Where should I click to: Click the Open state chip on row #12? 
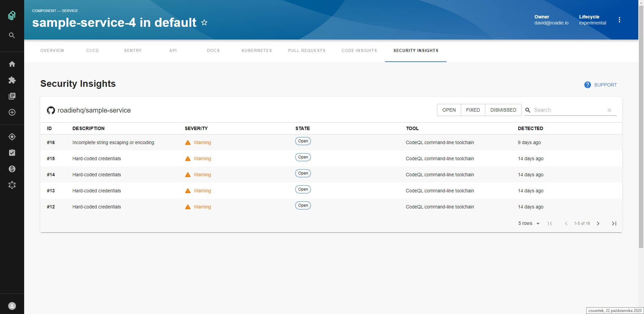(x=303, y=205)
